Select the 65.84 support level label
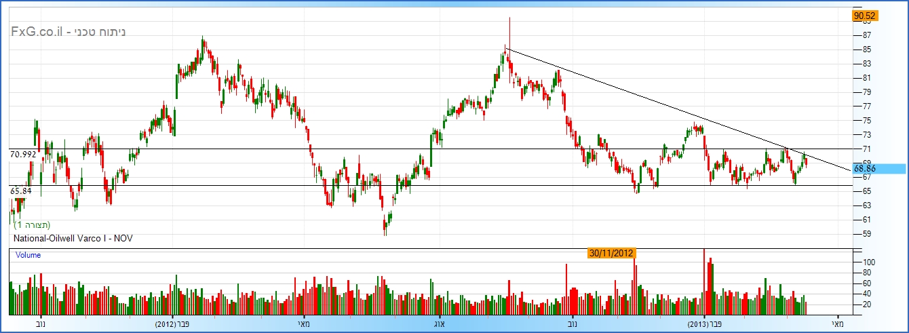This screenshot has height=333, width=909. coord(21,191)
